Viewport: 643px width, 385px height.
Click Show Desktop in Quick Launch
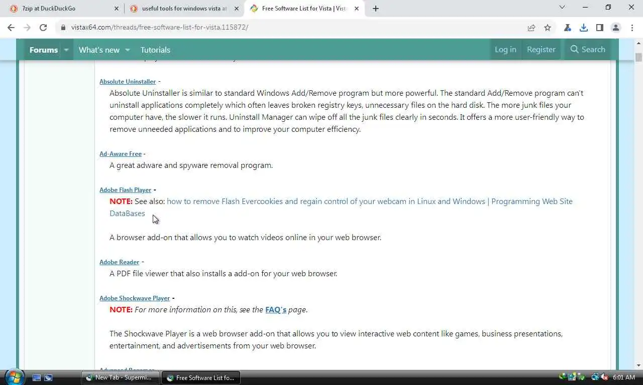click(x=37, y=377)
